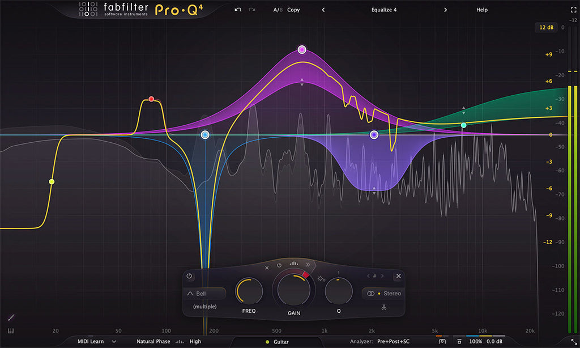Load the next preset with the right arrow

tap(446, 10)
